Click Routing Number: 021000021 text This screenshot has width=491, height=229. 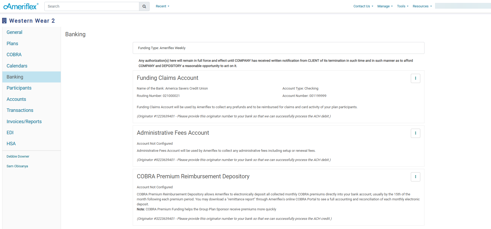(x=158, y=96)
